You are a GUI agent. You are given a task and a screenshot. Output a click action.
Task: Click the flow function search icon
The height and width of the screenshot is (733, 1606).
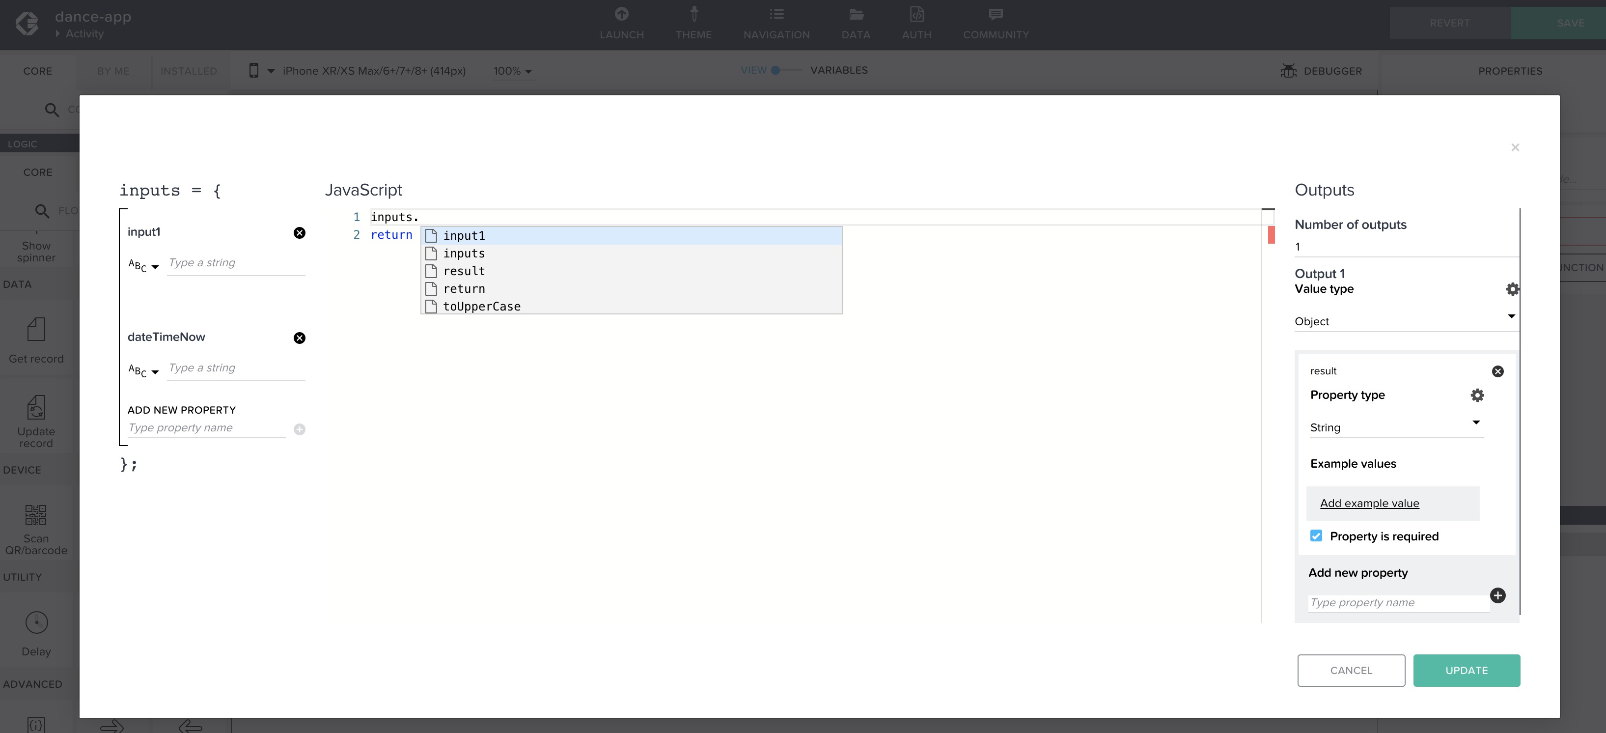coord(42,211)
